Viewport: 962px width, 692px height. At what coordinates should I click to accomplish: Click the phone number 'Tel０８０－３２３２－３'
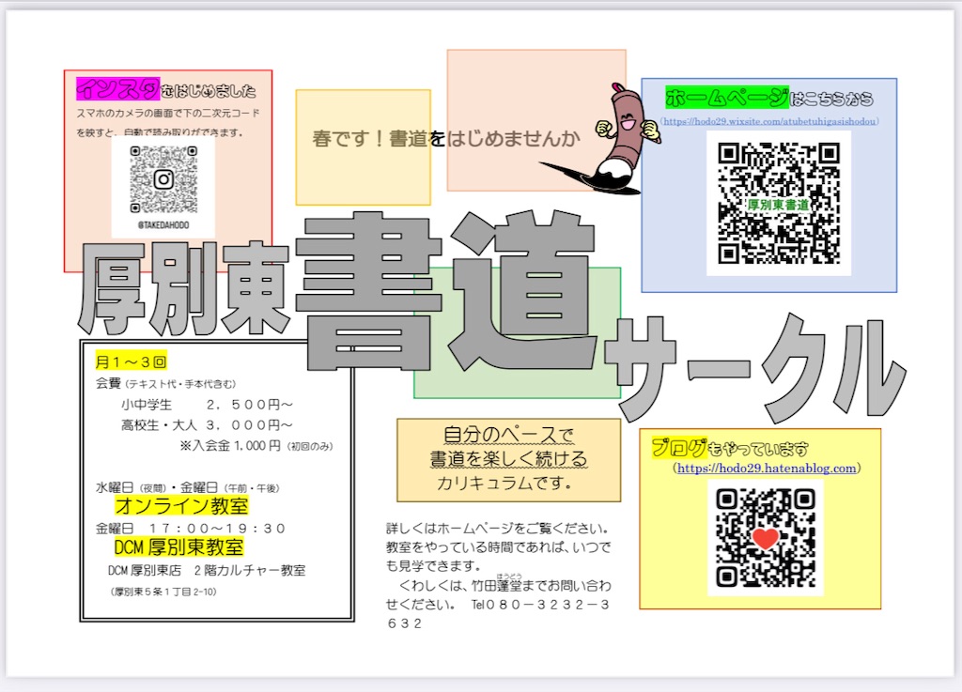tap(540, 605)
